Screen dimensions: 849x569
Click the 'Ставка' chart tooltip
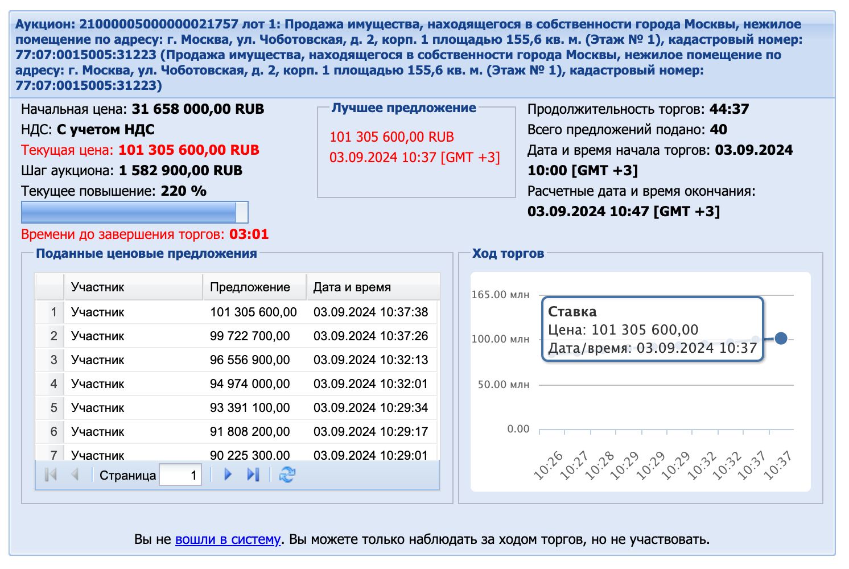pyautogui.click(x=652, y=329)
